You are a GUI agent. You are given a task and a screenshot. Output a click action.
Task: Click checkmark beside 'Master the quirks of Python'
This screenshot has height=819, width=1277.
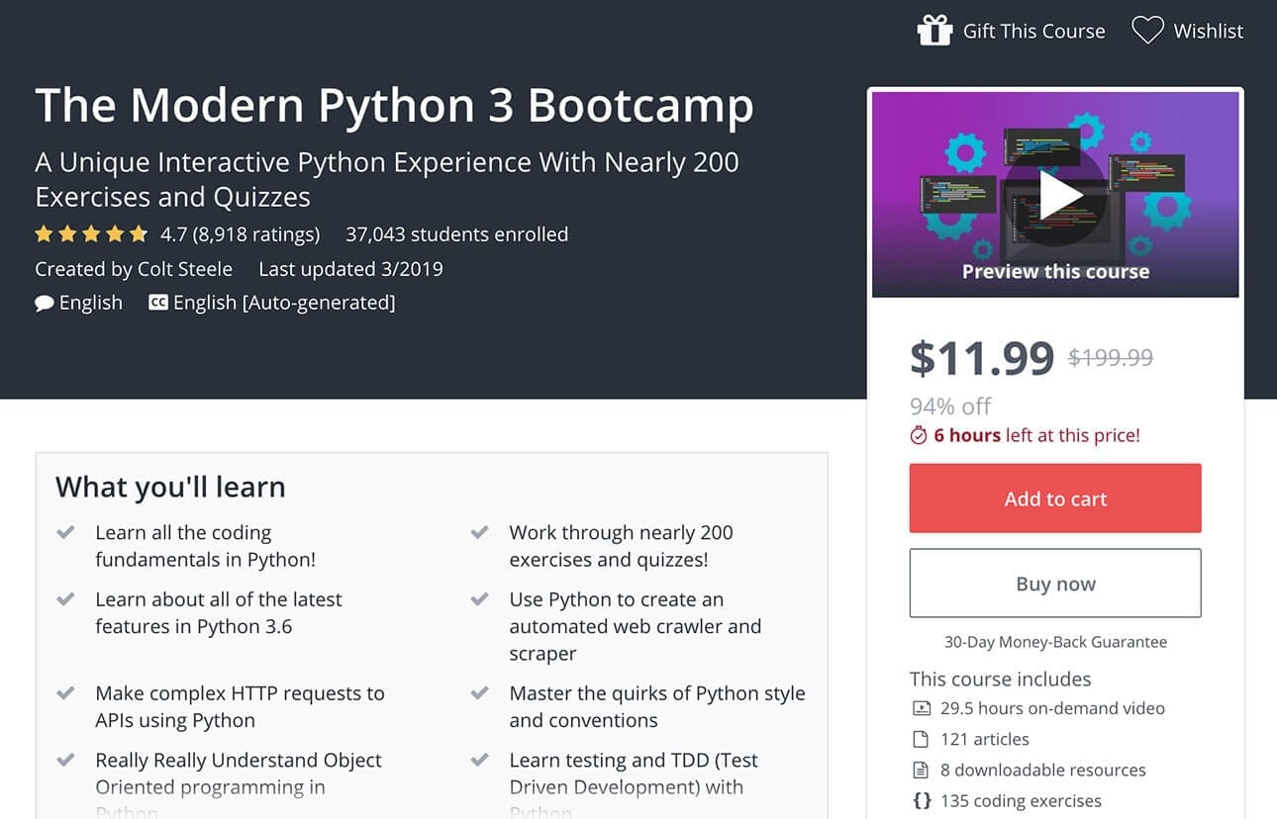click(479, 694)
